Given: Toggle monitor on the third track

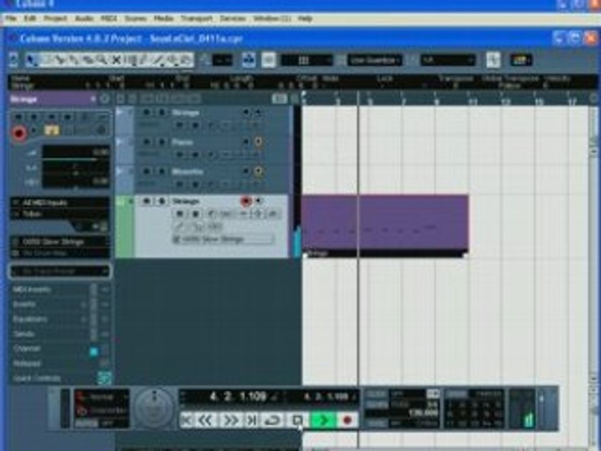Looking at the screenshot, I should pyautogui.click(x=259, y=172).
